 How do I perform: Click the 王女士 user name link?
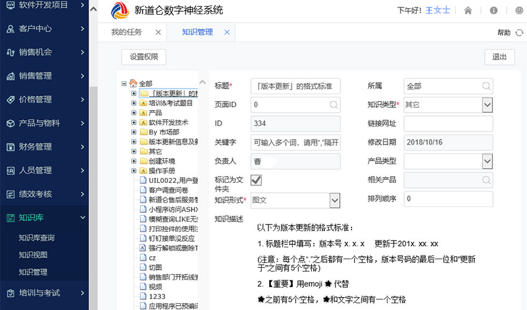tap(438, 11)
